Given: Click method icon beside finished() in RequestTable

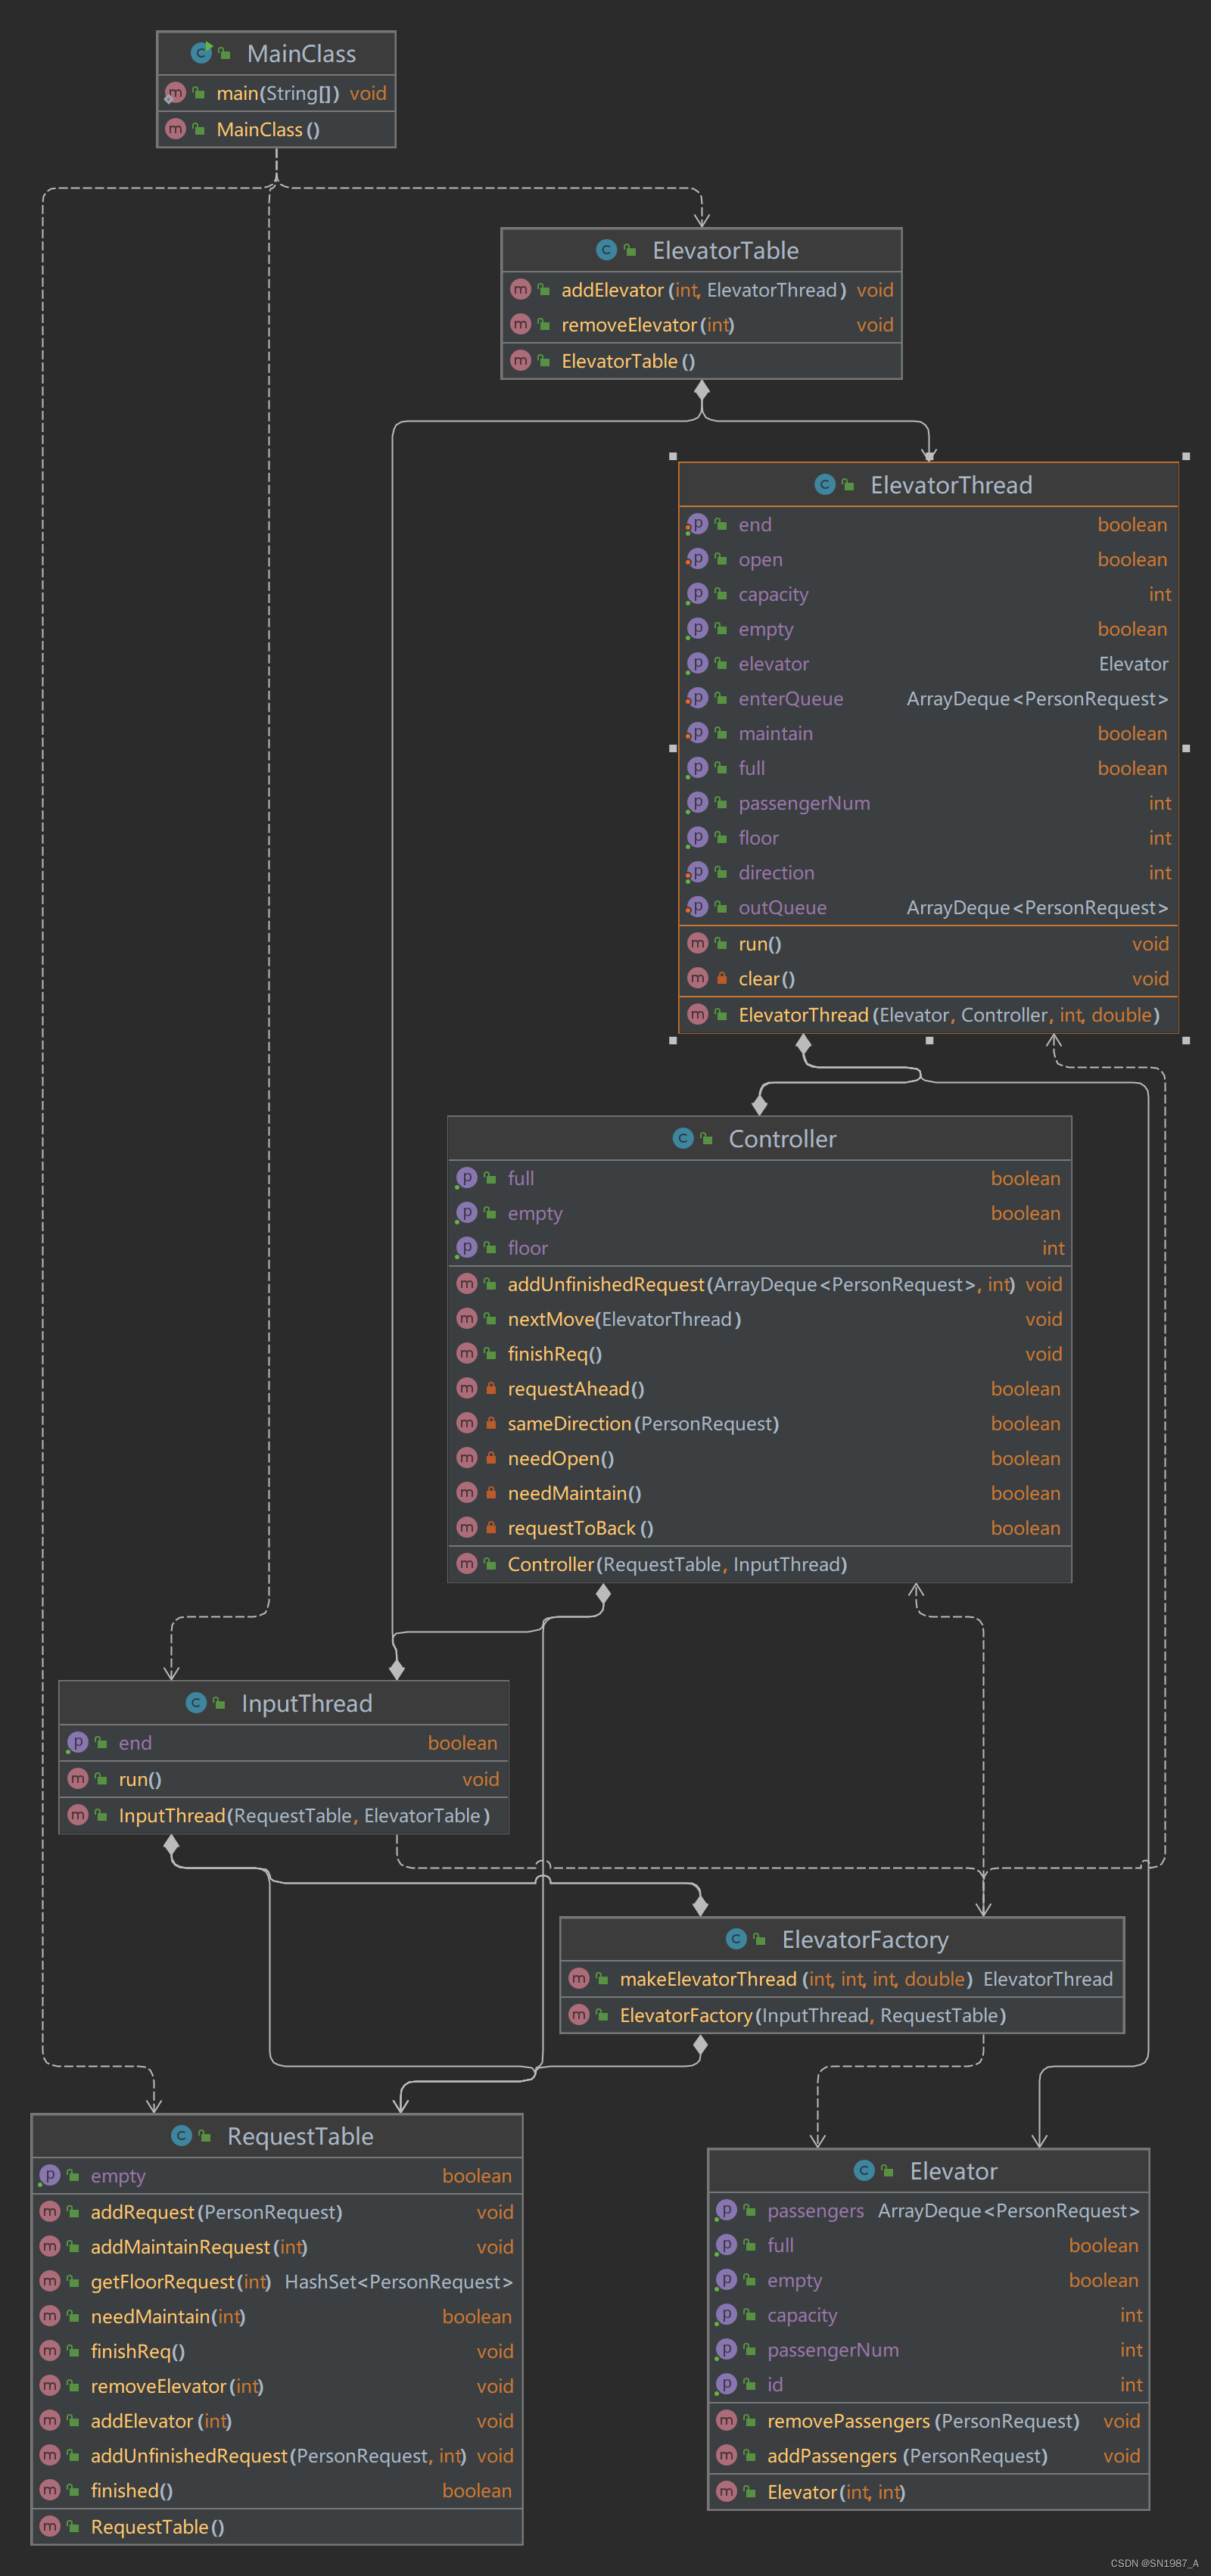Looking at the screenshot, I should point(49,2490).
